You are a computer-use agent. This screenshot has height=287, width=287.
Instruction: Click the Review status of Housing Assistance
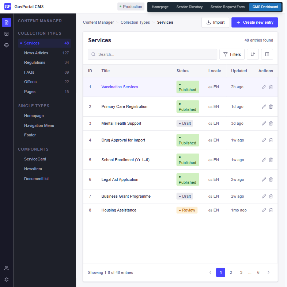pyautogui.click(x=187, y=210)
